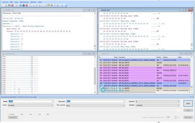The image size is (195, 123).
Task: Click the search icon left of the small arrow
Action: [62, 5]
